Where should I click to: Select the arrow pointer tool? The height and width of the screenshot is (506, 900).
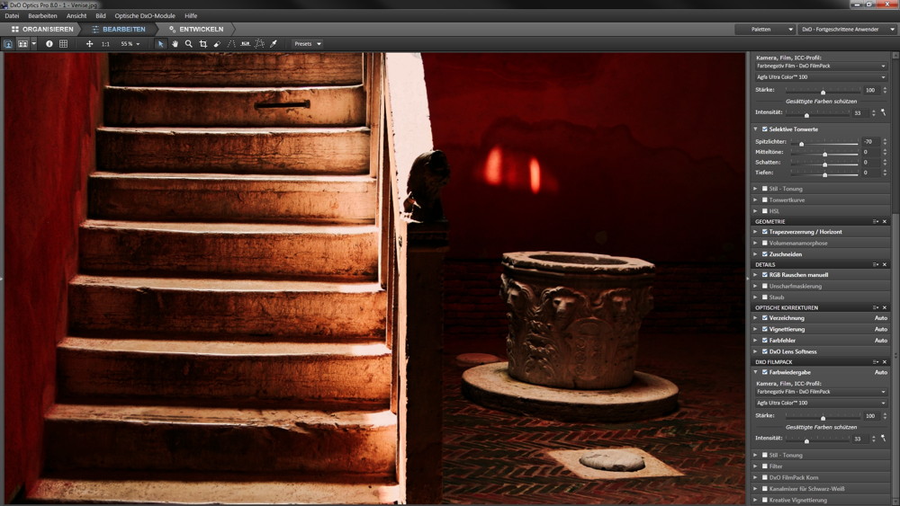tap(161, 43)
